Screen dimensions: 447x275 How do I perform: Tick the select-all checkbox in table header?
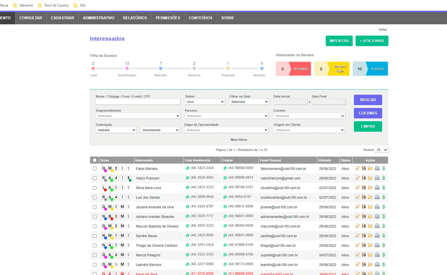pos(95,160)
